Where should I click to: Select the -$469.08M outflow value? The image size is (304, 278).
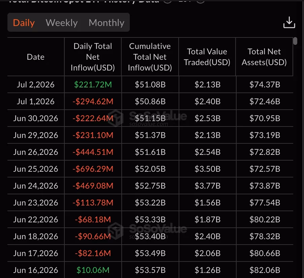(x=93, y=186)
